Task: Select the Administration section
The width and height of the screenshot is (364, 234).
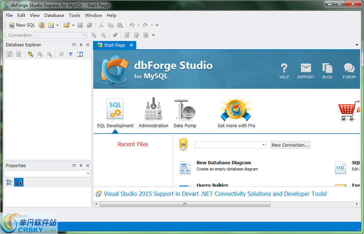Action: tap(153, 113)
